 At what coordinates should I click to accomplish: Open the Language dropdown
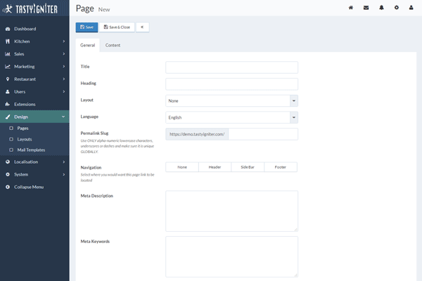231,117
